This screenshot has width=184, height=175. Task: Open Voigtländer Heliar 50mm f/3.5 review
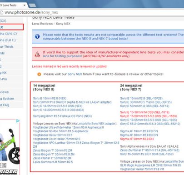point(53,135)
